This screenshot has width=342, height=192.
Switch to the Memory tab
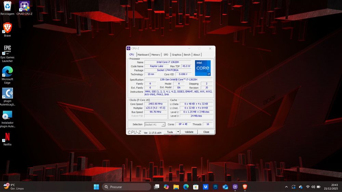point(156,55)
